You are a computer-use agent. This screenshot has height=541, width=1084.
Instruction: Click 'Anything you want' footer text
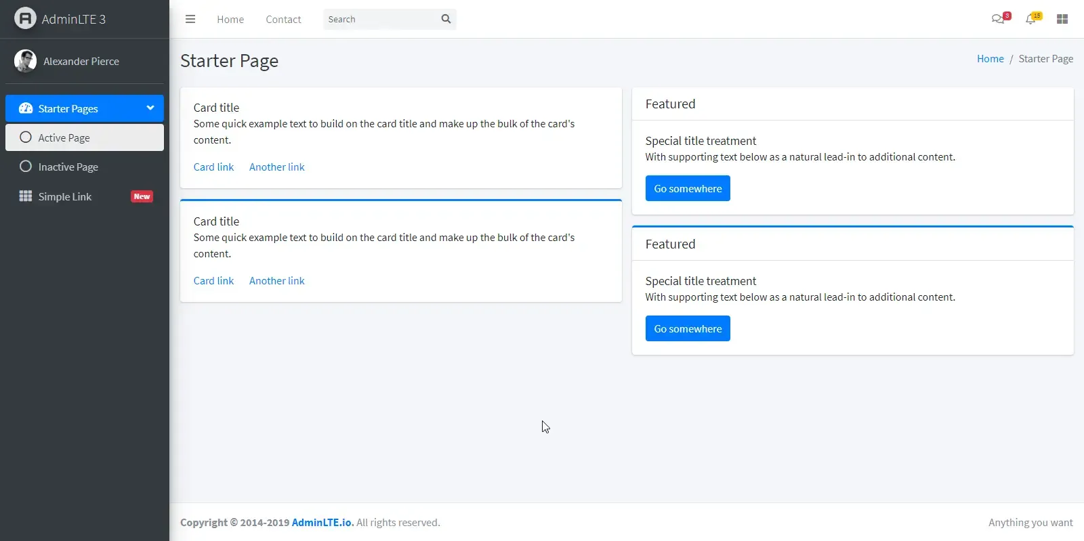click(x=1030, y=523)
